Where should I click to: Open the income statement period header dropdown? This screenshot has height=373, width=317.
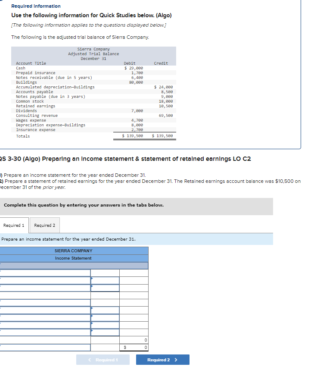pos(74,266)
